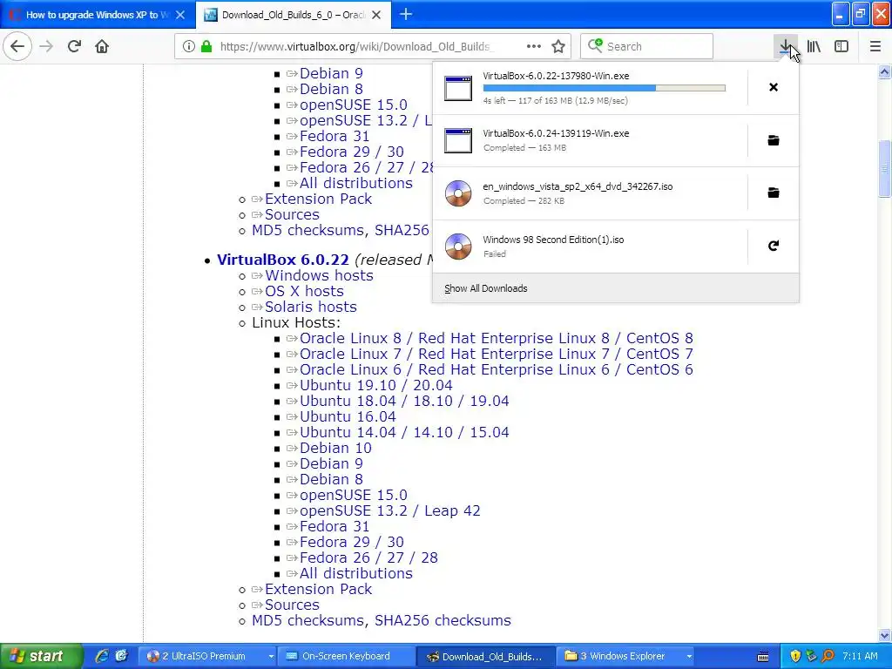Reload the current page
Image resolution: width=892 pixels, height=669 pixels.
coord(74,46)
